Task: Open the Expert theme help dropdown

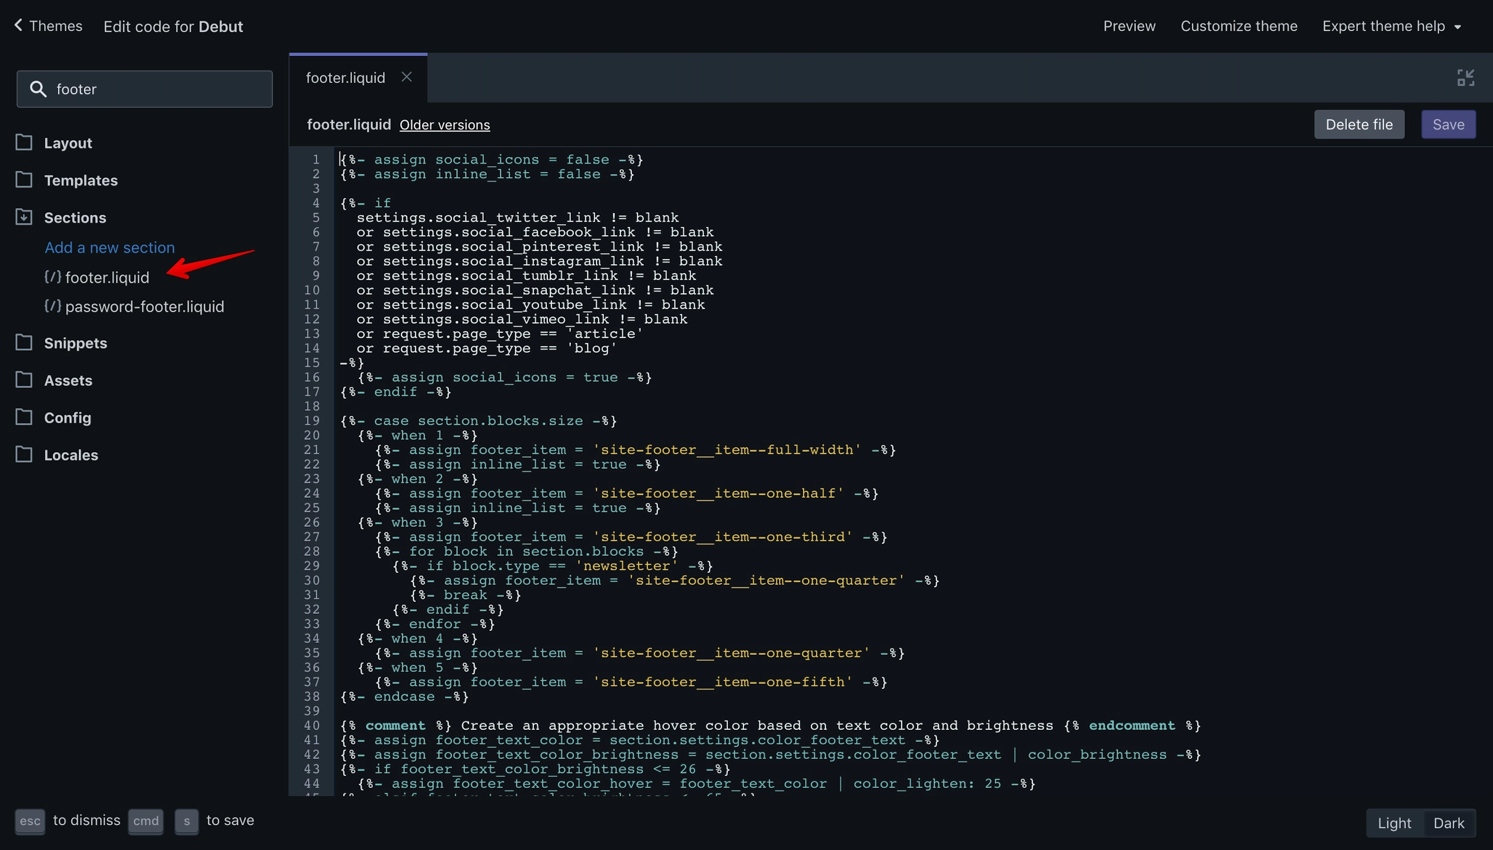Action: (1391, 26)
